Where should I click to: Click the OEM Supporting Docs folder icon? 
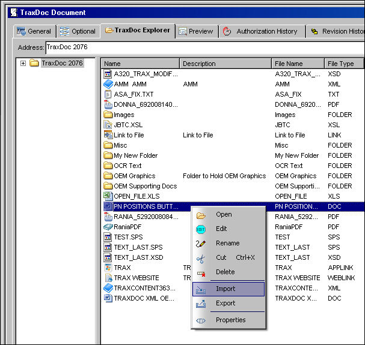[108, 186]
